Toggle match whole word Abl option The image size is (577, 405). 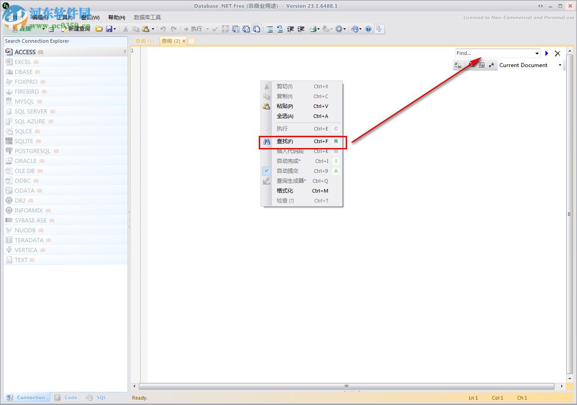[481, 65]
